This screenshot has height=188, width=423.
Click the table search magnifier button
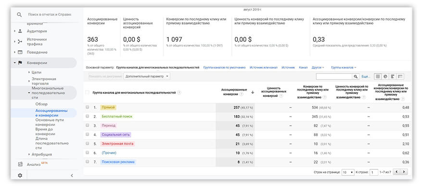[x=356, y=76]
